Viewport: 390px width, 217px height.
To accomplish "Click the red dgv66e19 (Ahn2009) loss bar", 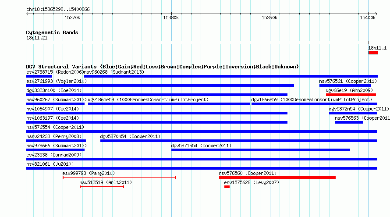I will pyautogui.click(x=351, y=95).
